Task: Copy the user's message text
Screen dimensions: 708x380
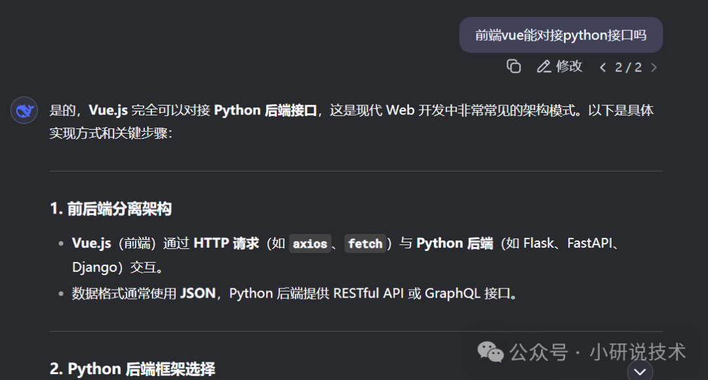Action: (x=515, y=66)
